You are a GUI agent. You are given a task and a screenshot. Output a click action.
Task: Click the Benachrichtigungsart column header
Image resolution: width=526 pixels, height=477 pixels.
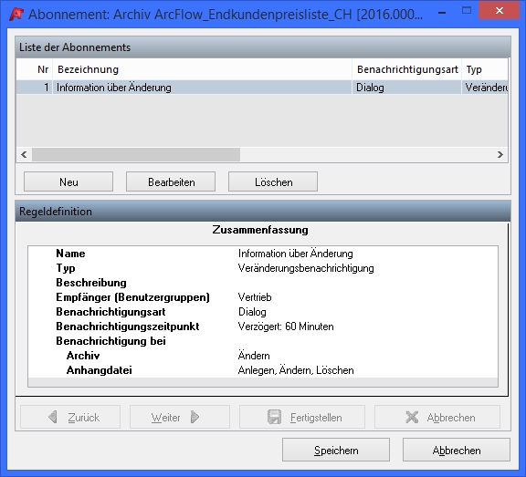tap(407, 69)
